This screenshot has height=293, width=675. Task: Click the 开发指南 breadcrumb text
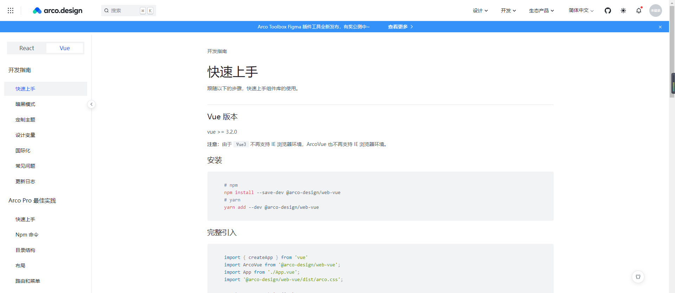(x=217, y=51)
